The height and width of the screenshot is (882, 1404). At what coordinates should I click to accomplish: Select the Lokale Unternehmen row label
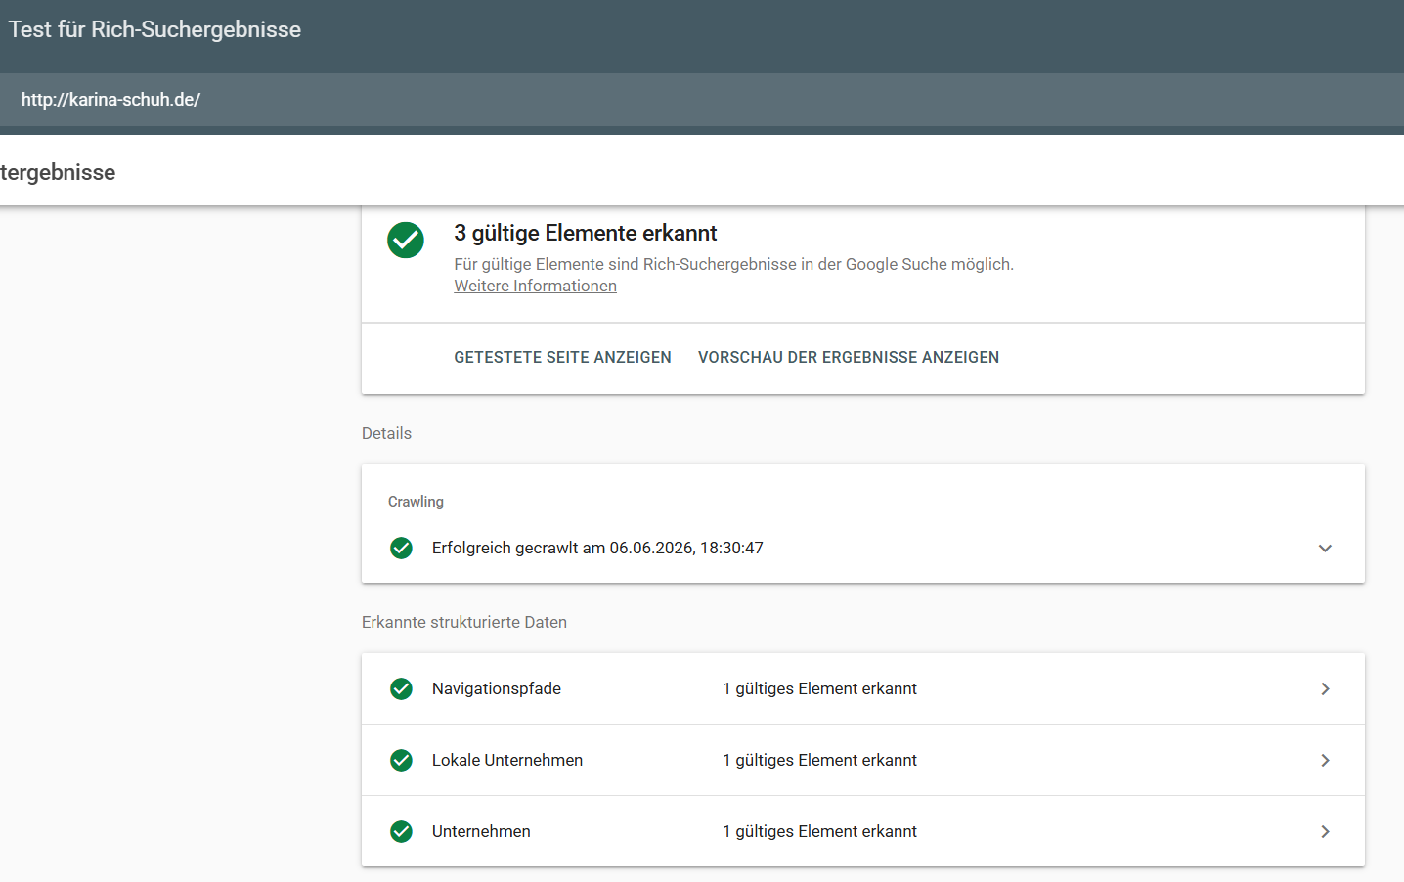click(507, 760)
